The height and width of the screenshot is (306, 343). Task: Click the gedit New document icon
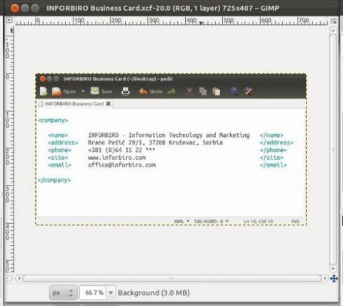[44, 91]
